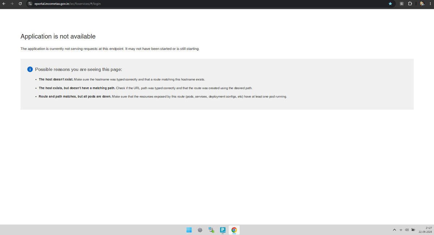Open volume control in system tray

(407, 230)
